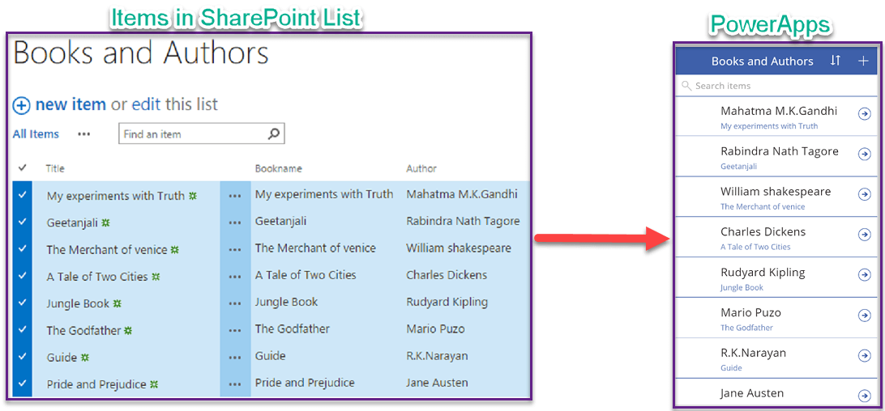
Task: Open views ellipsis next to All Items
Action: 84,134
